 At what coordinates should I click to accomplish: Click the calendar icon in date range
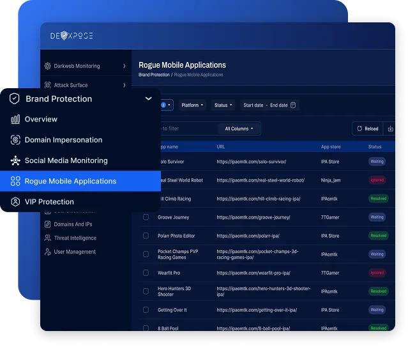coord(293,105)
